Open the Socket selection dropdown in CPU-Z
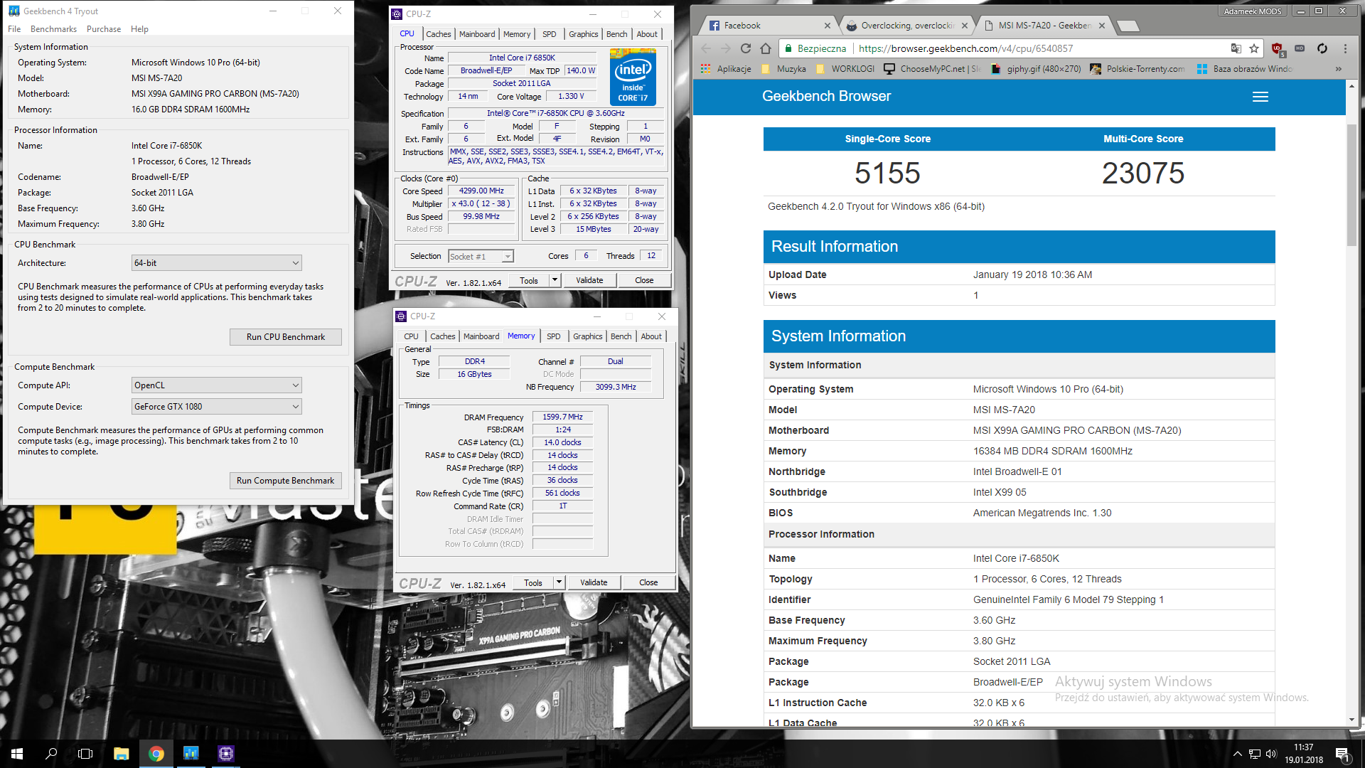This screenshot has height=768, width=1365. click(481, 257)
